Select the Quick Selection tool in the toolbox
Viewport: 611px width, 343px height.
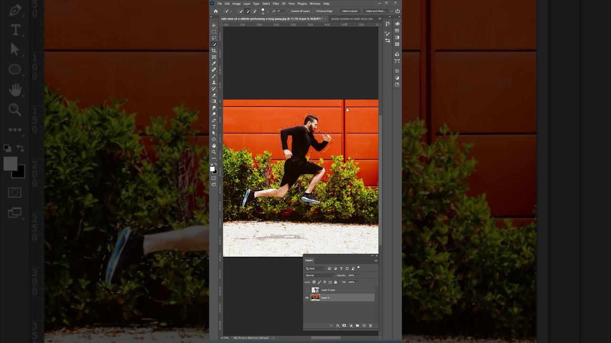pyautogui.click(x=214, y=44)
